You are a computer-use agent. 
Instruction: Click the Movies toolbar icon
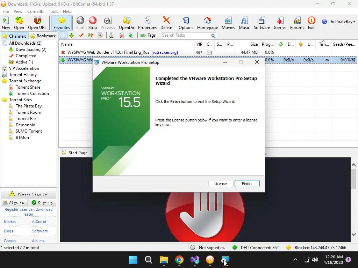click(228, 23)
